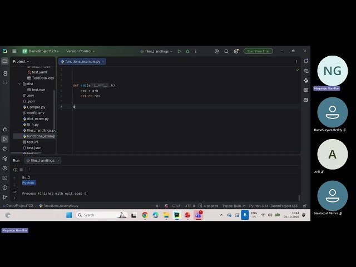Open DemoProject123 project dropdown
The width and height of the screenshot is (356, 267).
click(41, 51)
